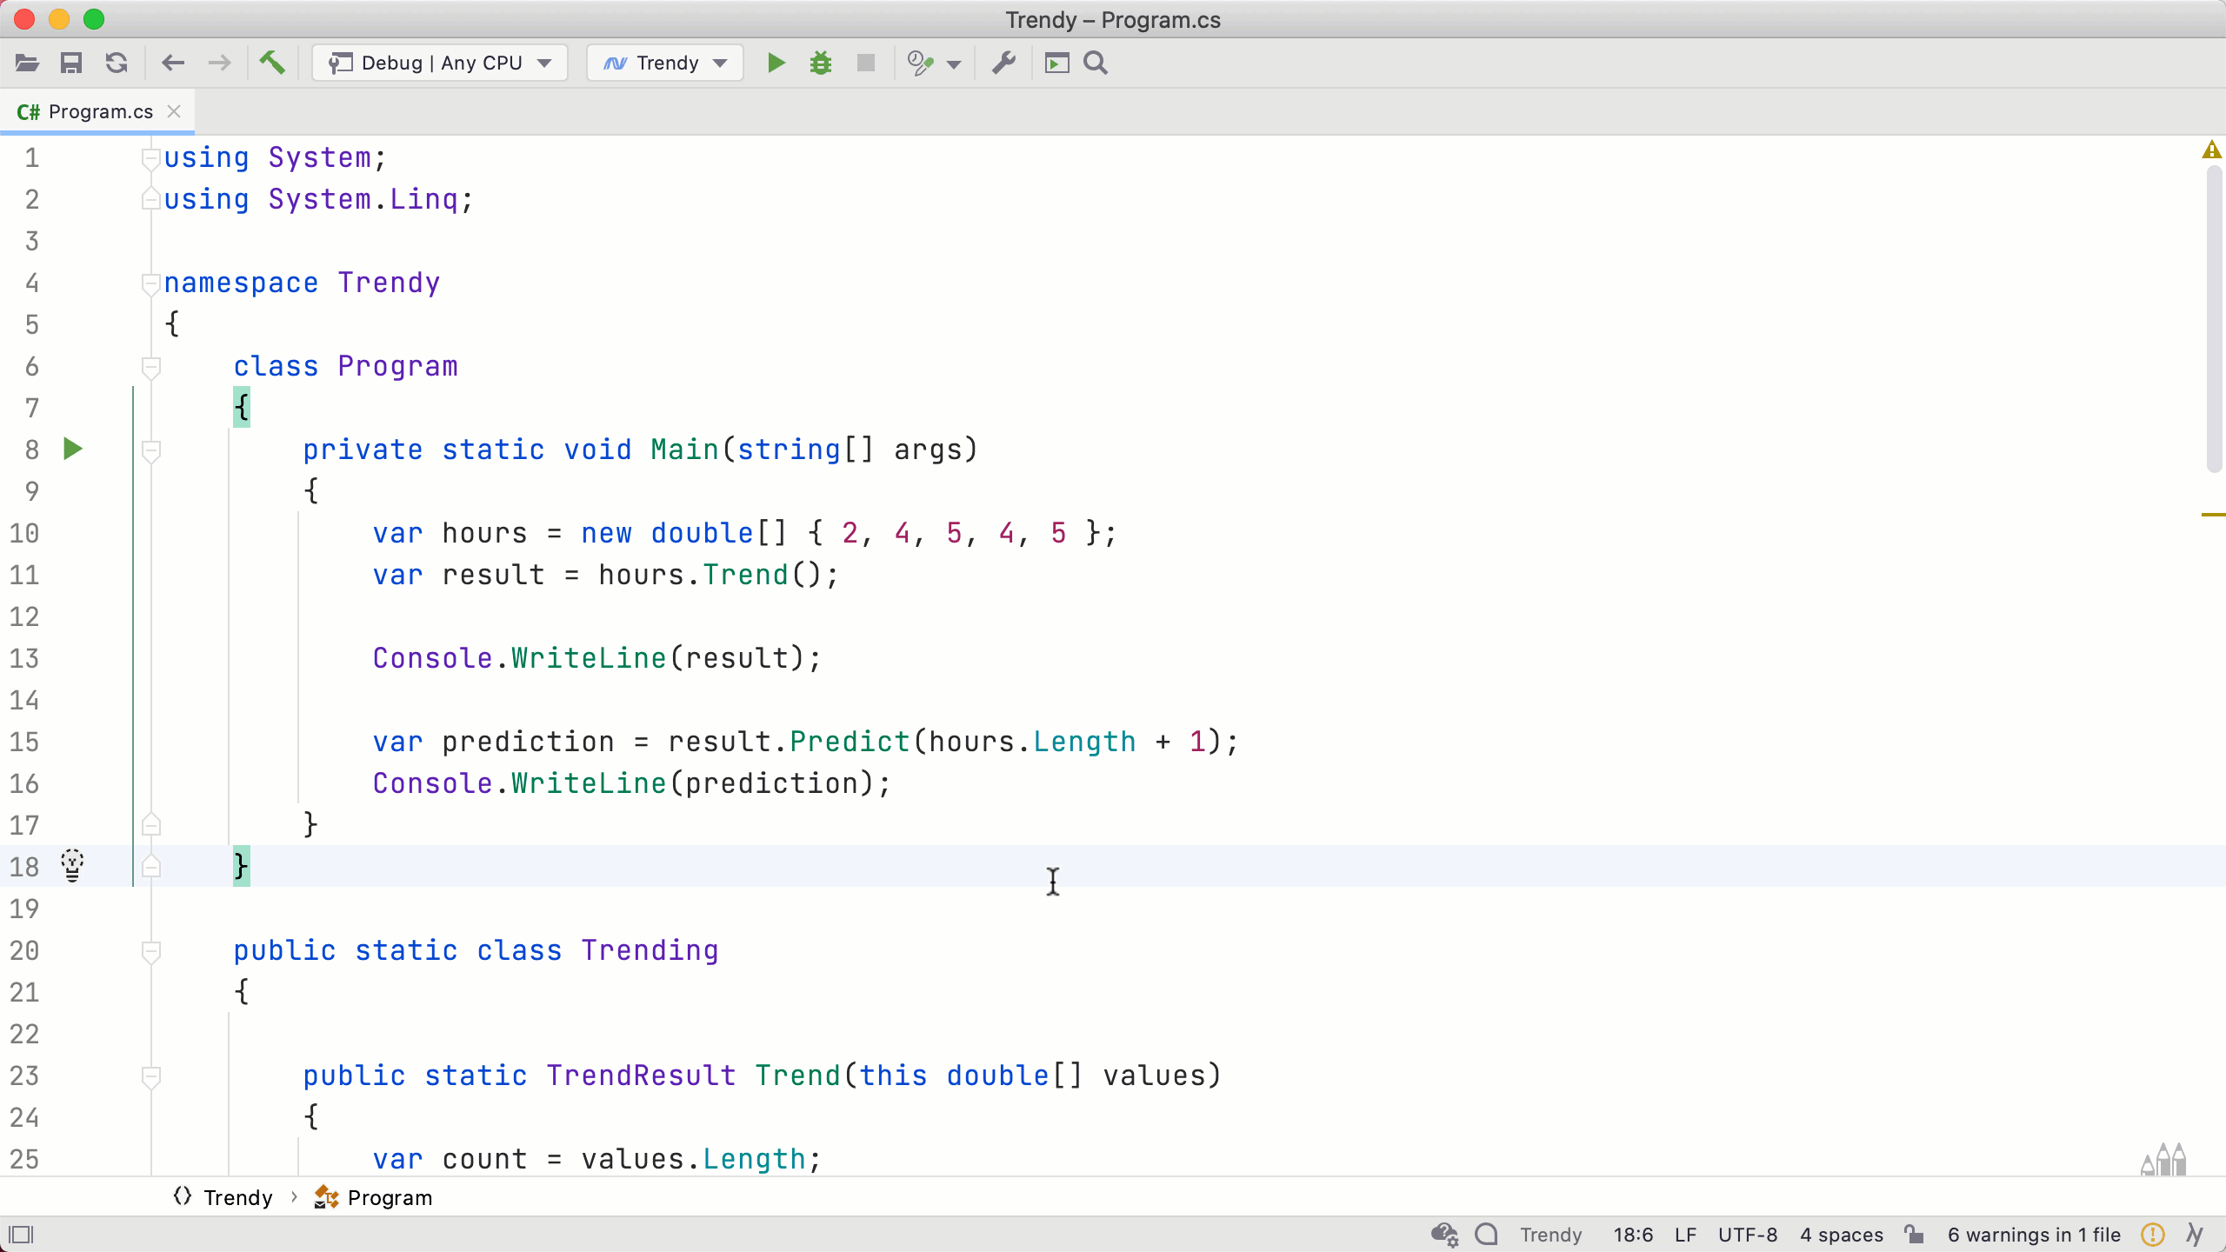Viewport: 2226px width, 1252px height.
Task: Toggle tool windows icon in status bar
Action: (21, 1235)
